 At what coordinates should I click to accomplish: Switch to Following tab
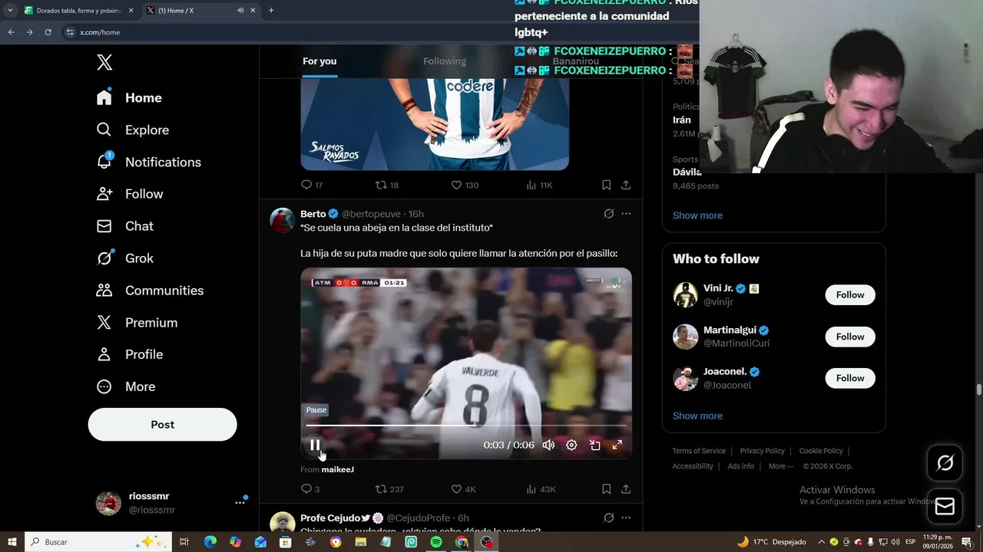[445, 61]
